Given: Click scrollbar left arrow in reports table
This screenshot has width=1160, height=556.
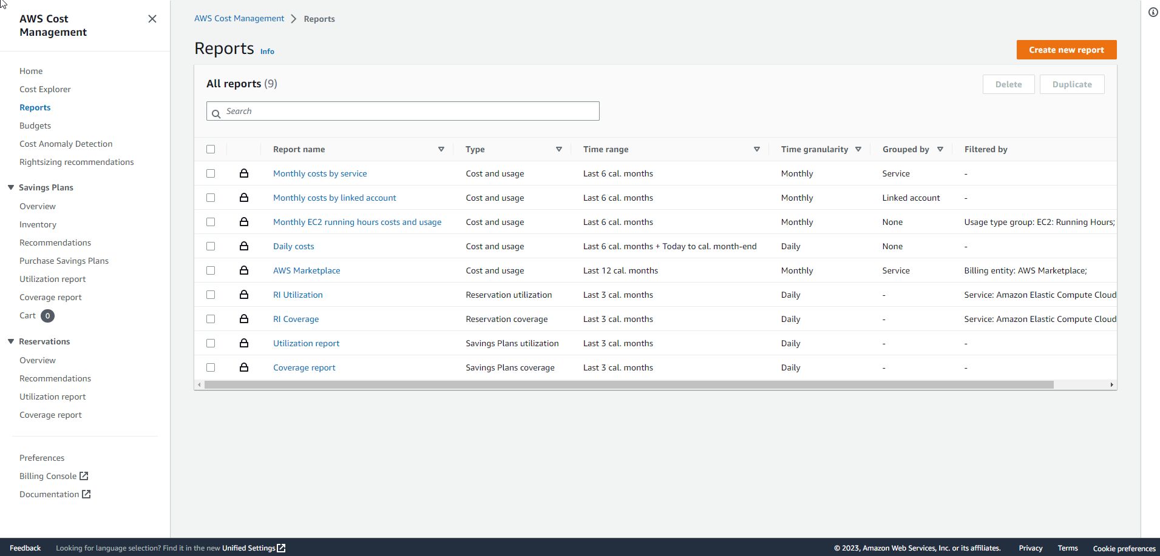Looking at the screenshot, I should pyautogui.click(x=199, y=385).
